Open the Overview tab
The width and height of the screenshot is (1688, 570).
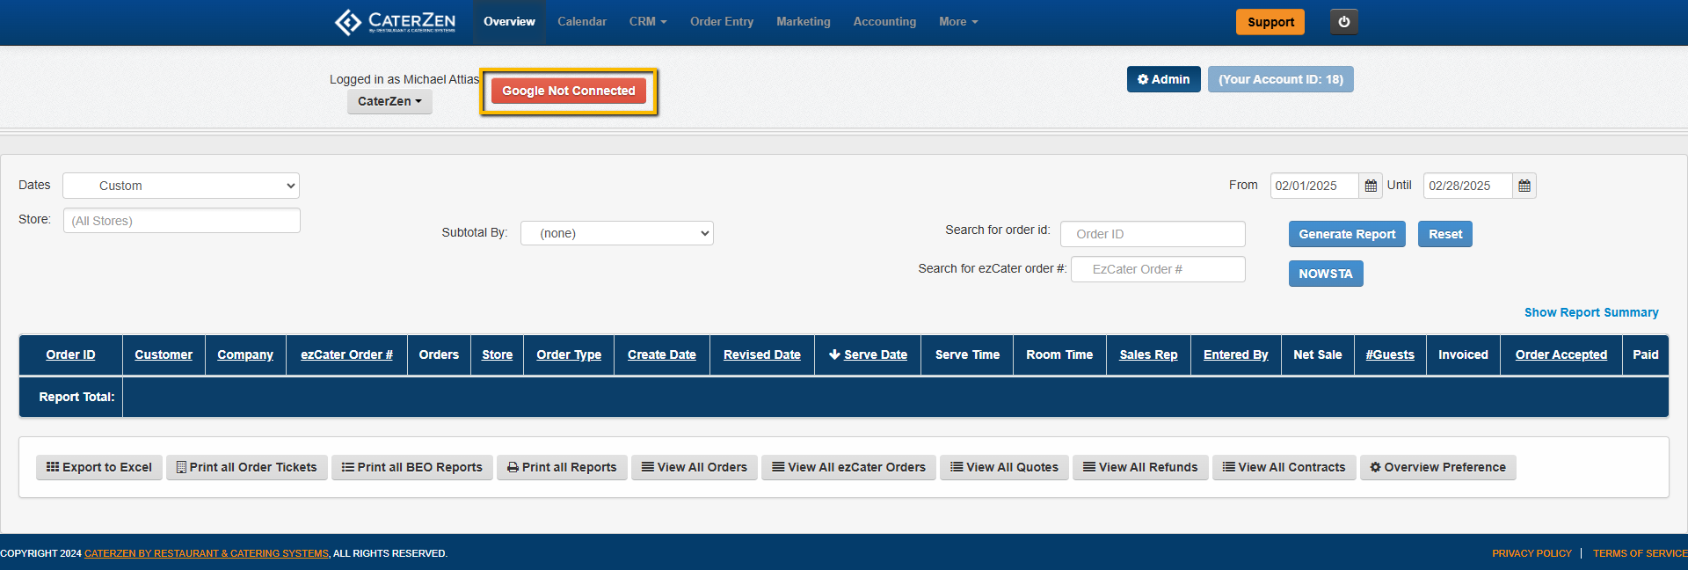click(509, 22)
